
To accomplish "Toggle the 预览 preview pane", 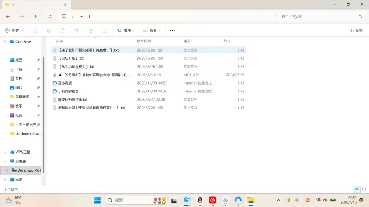I will 356,30.
